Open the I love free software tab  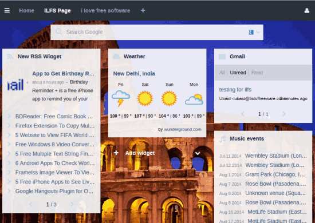(105, 11)
